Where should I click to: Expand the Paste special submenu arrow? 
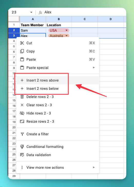point(94,68)
